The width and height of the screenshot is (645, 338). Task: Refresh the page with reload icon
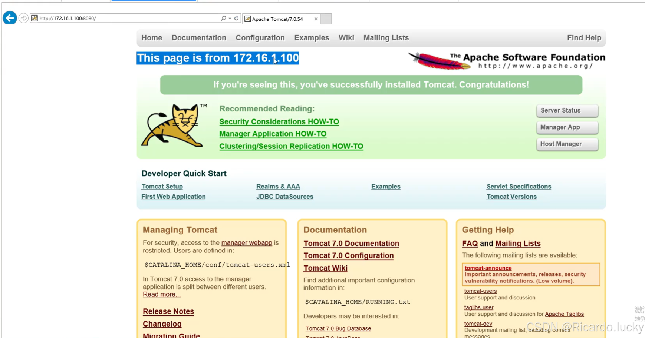(236, 18)
